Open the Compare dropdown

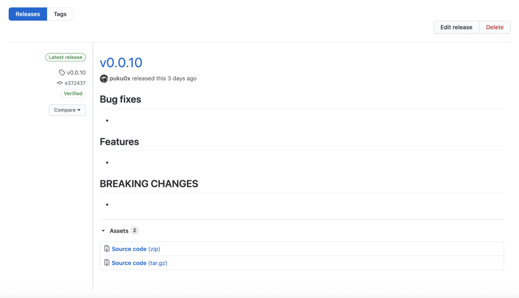67,110
